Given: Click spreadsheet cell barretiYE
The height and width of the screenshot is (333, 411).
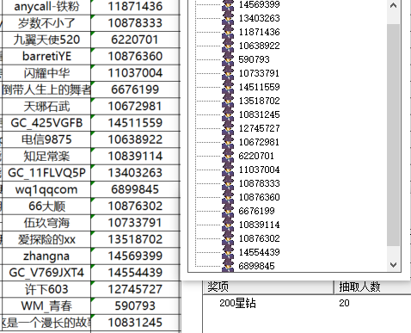Looking at the screenshot, I should 46,56.
